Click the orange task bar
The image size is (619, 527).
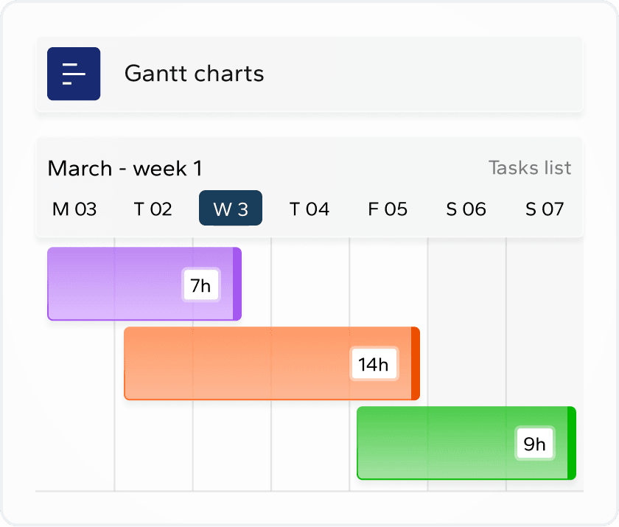pos(236,363)
